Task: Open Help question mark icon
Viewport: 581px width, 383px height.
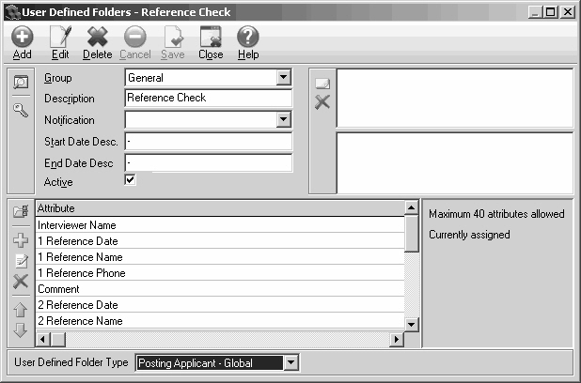Action: [247, 38]
